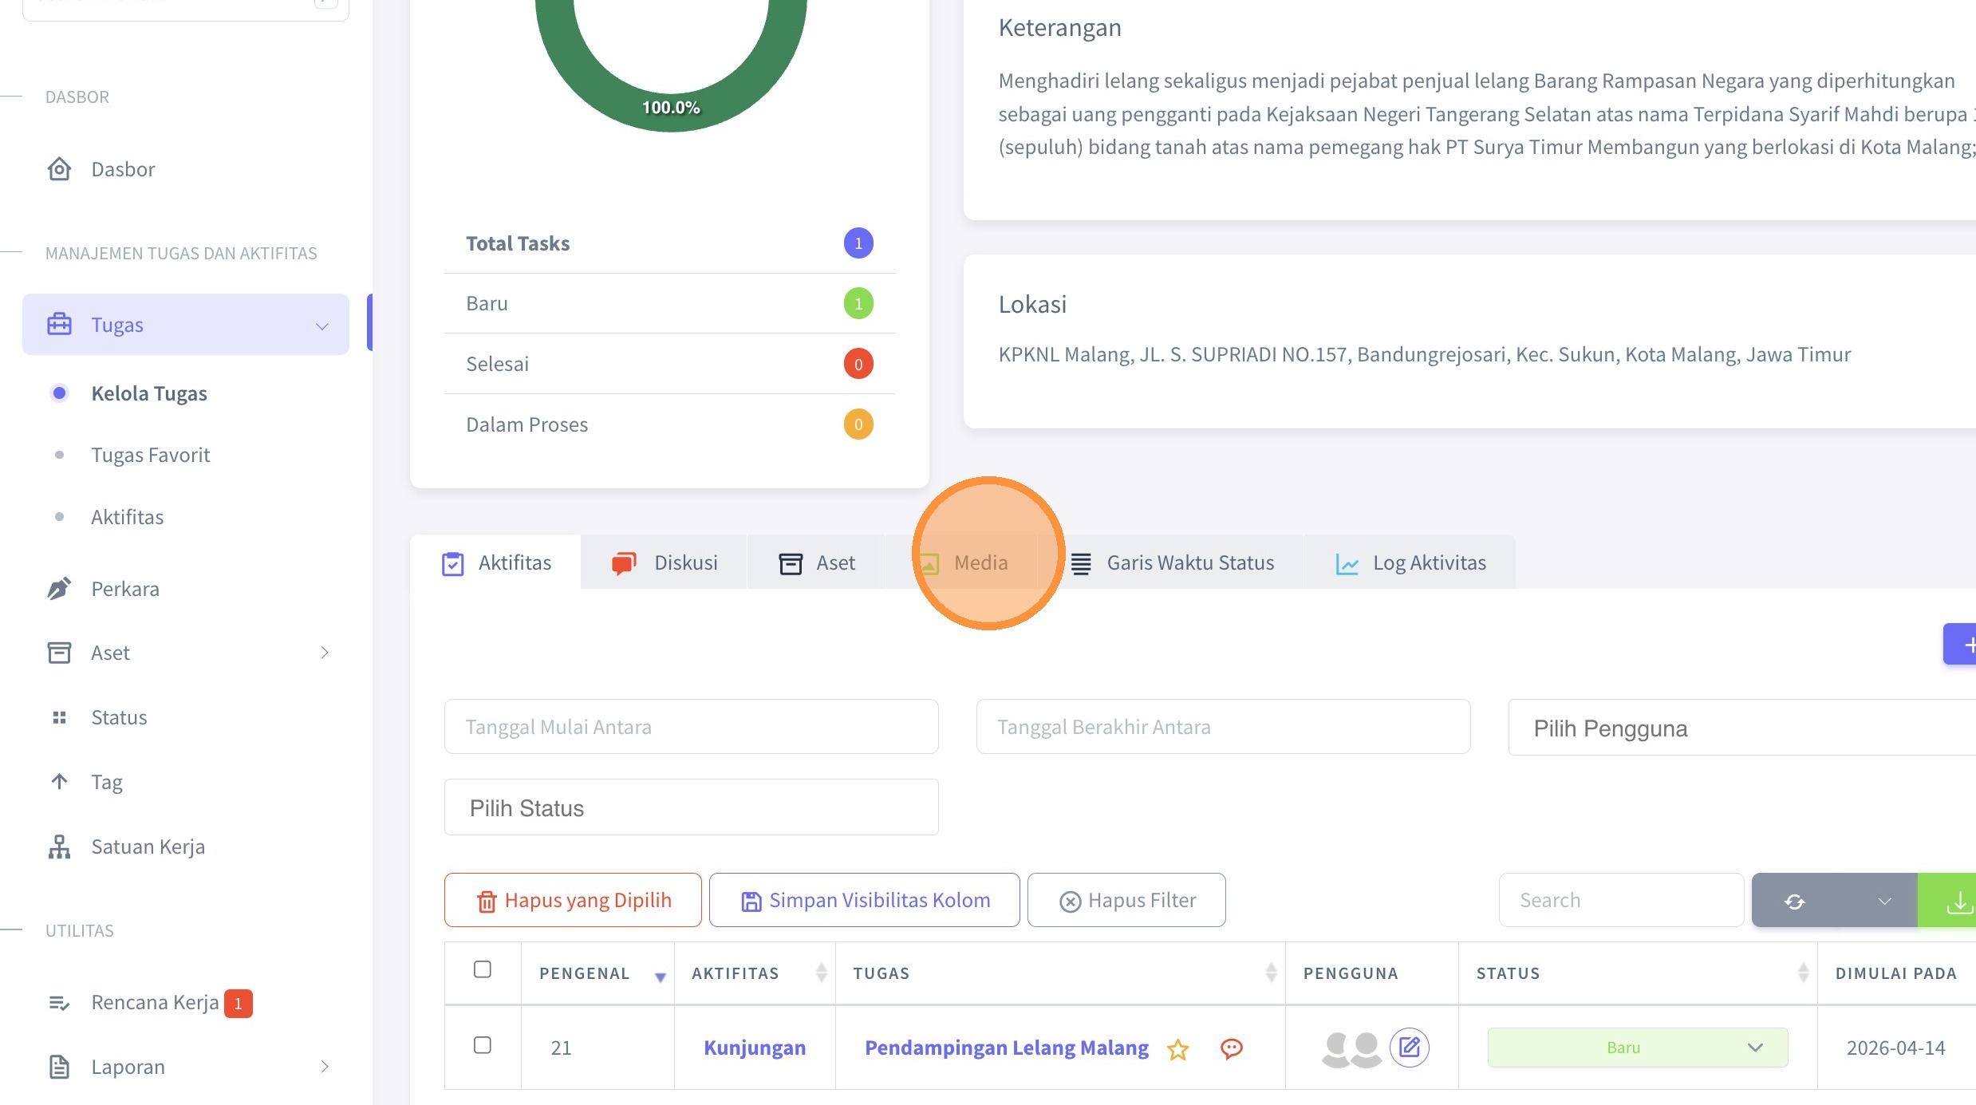Click the Selesai count badge
This screenshot has width=1976, height=1105.
(858, 364)
